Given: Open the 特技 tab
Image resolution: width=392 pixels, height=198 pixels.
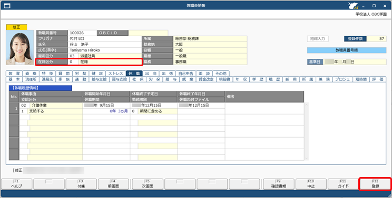Looking at the screenshot, I should tap(47, 74).
